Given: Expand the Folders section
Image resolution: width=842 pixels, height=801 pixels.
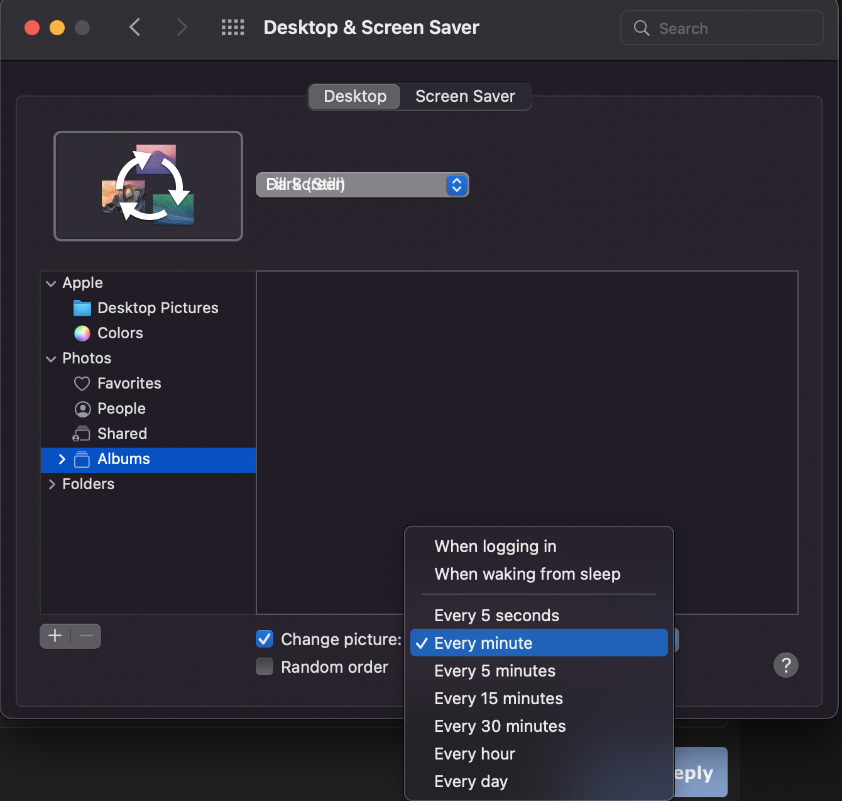Looking at the screenshot, I should (52, 484).
